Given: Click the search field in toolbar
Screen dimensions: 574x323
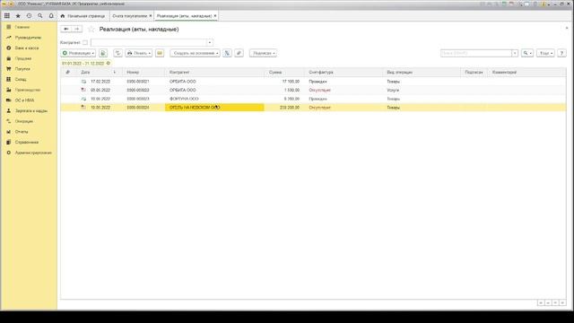Looking at the screenshot, I should (476, 53).
